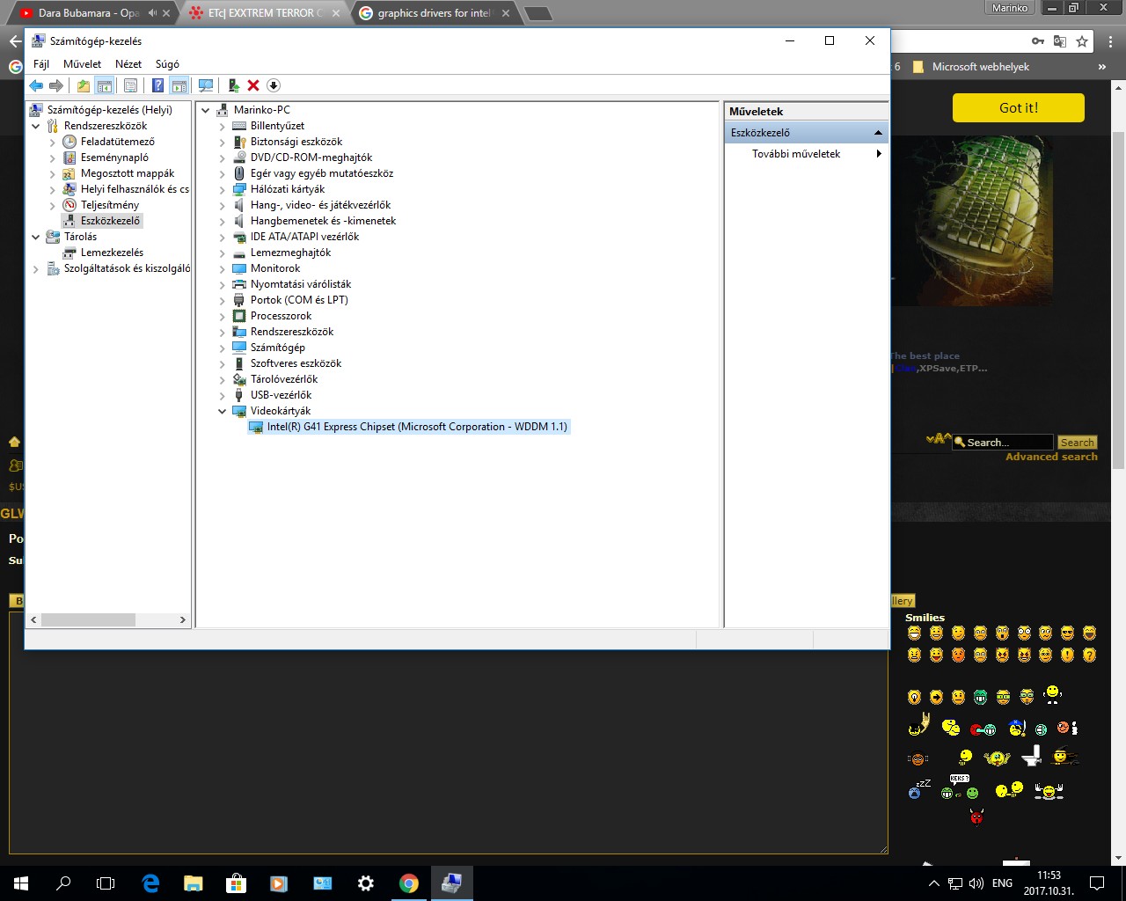Viewport: 1126px width, 901px height.
Task: Click Scan for hardware changes monitor icon
Action: coord(206,85)
